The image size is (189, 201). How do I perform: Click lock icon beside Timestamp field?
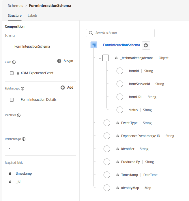click(x=117, y=175)
